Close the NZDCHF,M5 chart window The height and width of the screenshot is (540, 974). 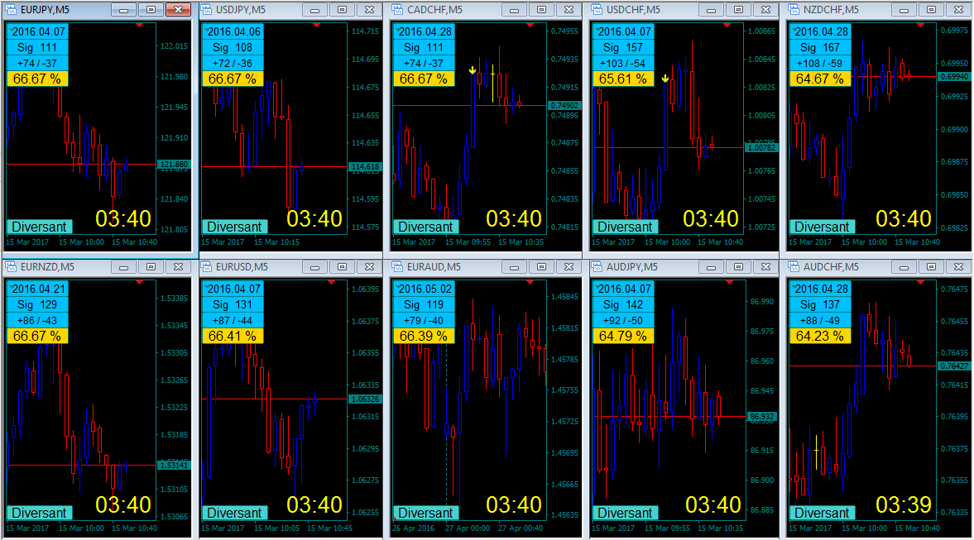click(958, 10)
